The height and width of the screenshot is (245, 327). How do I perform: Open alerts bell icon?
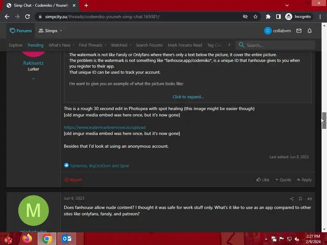(x=310, y=31)
